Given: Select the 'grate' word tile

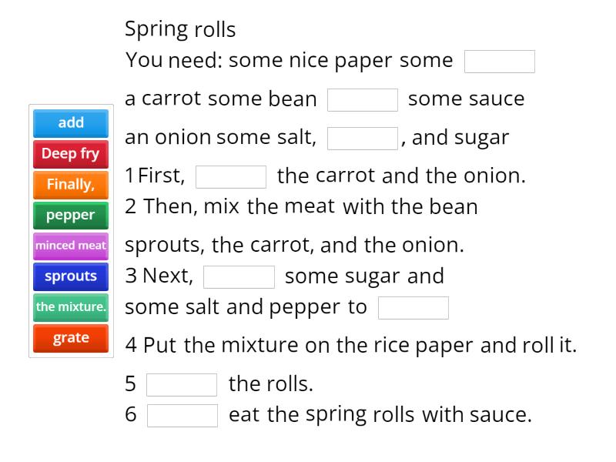Looking at the screenshot, I should click(71, 337).
